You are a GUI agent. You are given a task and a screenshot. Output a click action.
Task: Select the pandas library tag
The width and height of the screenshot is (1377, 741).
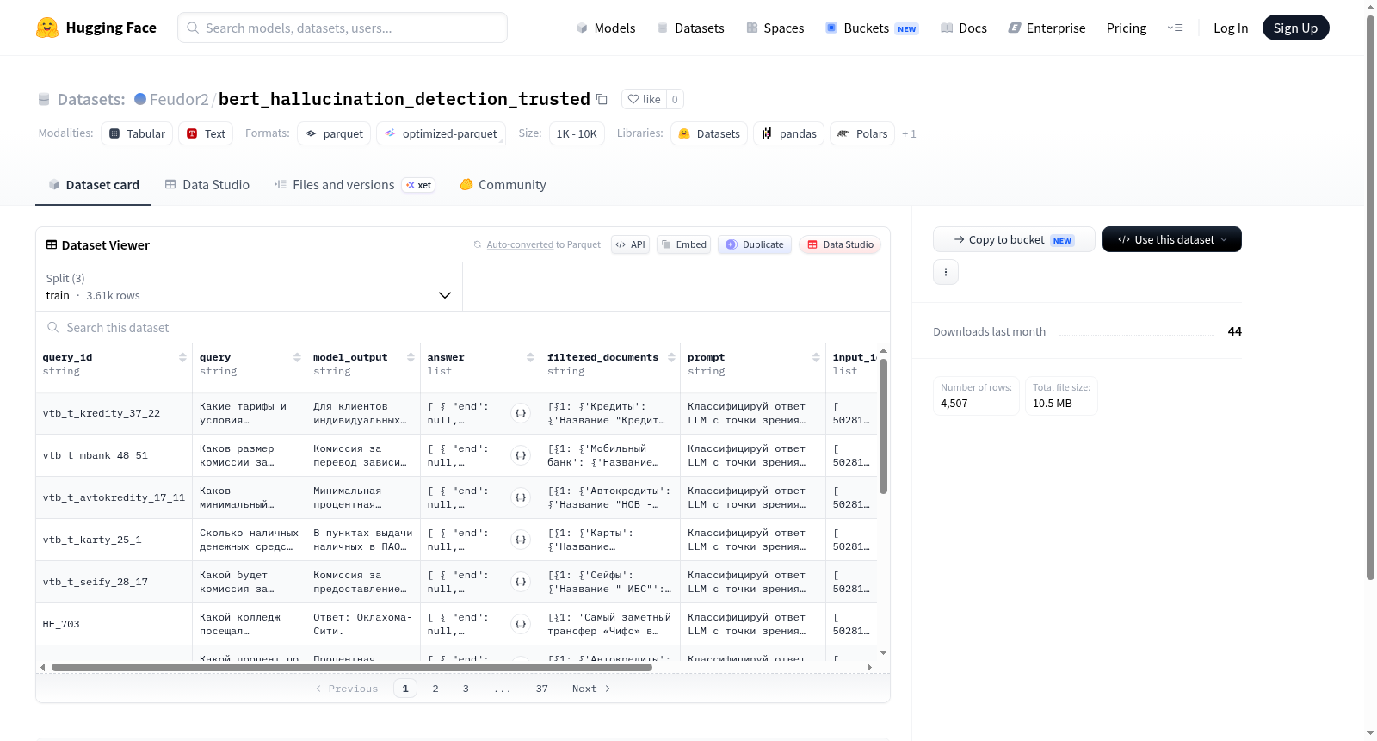[x=789, y=133]
